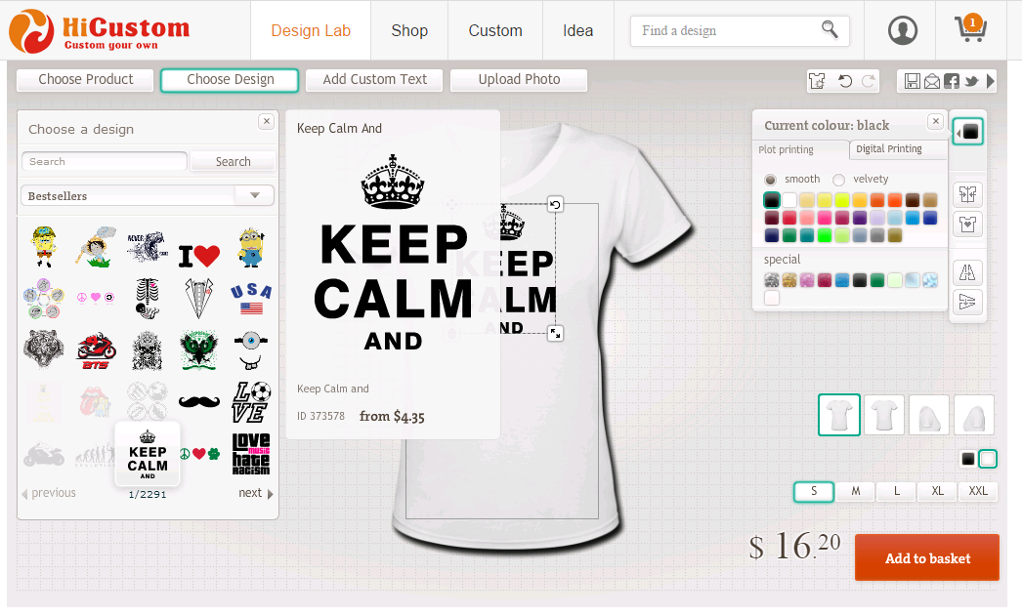Save the design with floppy disk icon
This screenshot has width=1022, height=615.
pyautogui.click(x=913, y=81)
